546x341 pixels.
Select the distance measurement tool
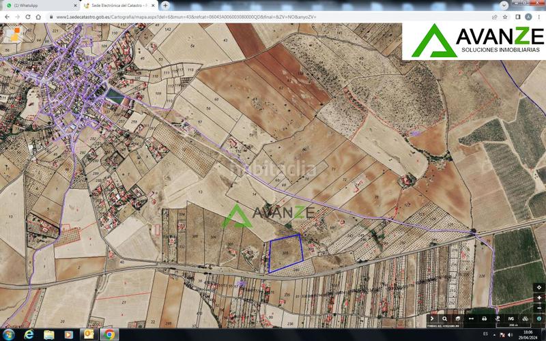click(471, 318)
